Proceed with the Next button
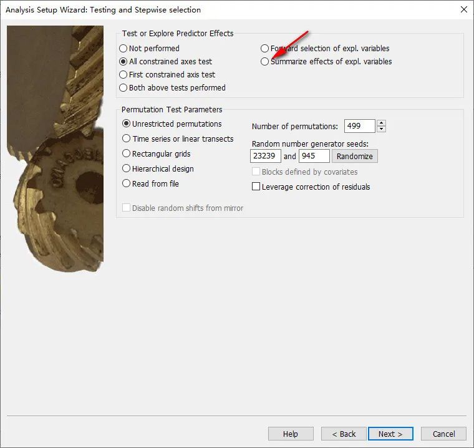 coord(390,434)
